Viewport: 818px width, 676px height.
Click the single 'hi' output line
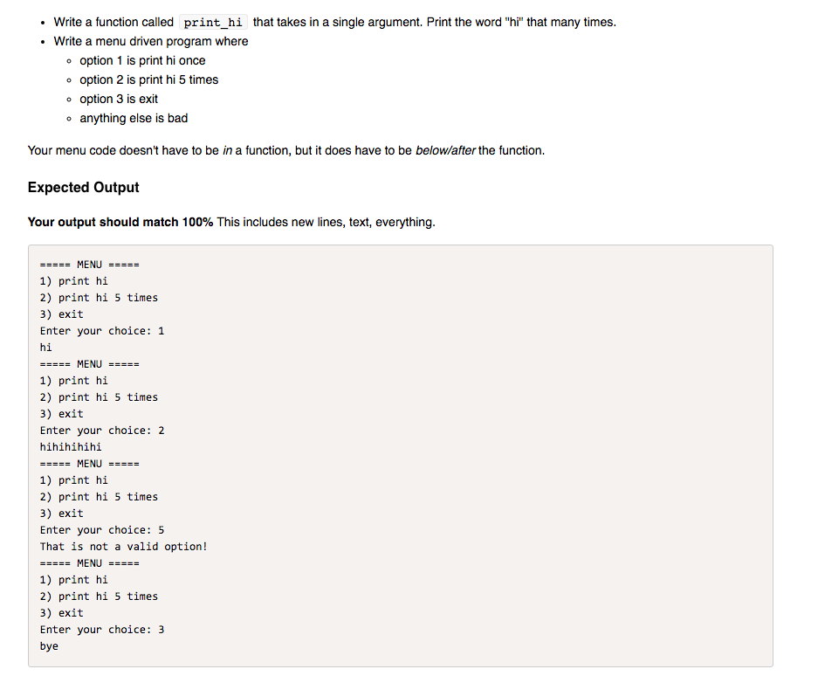coord(46,348)
